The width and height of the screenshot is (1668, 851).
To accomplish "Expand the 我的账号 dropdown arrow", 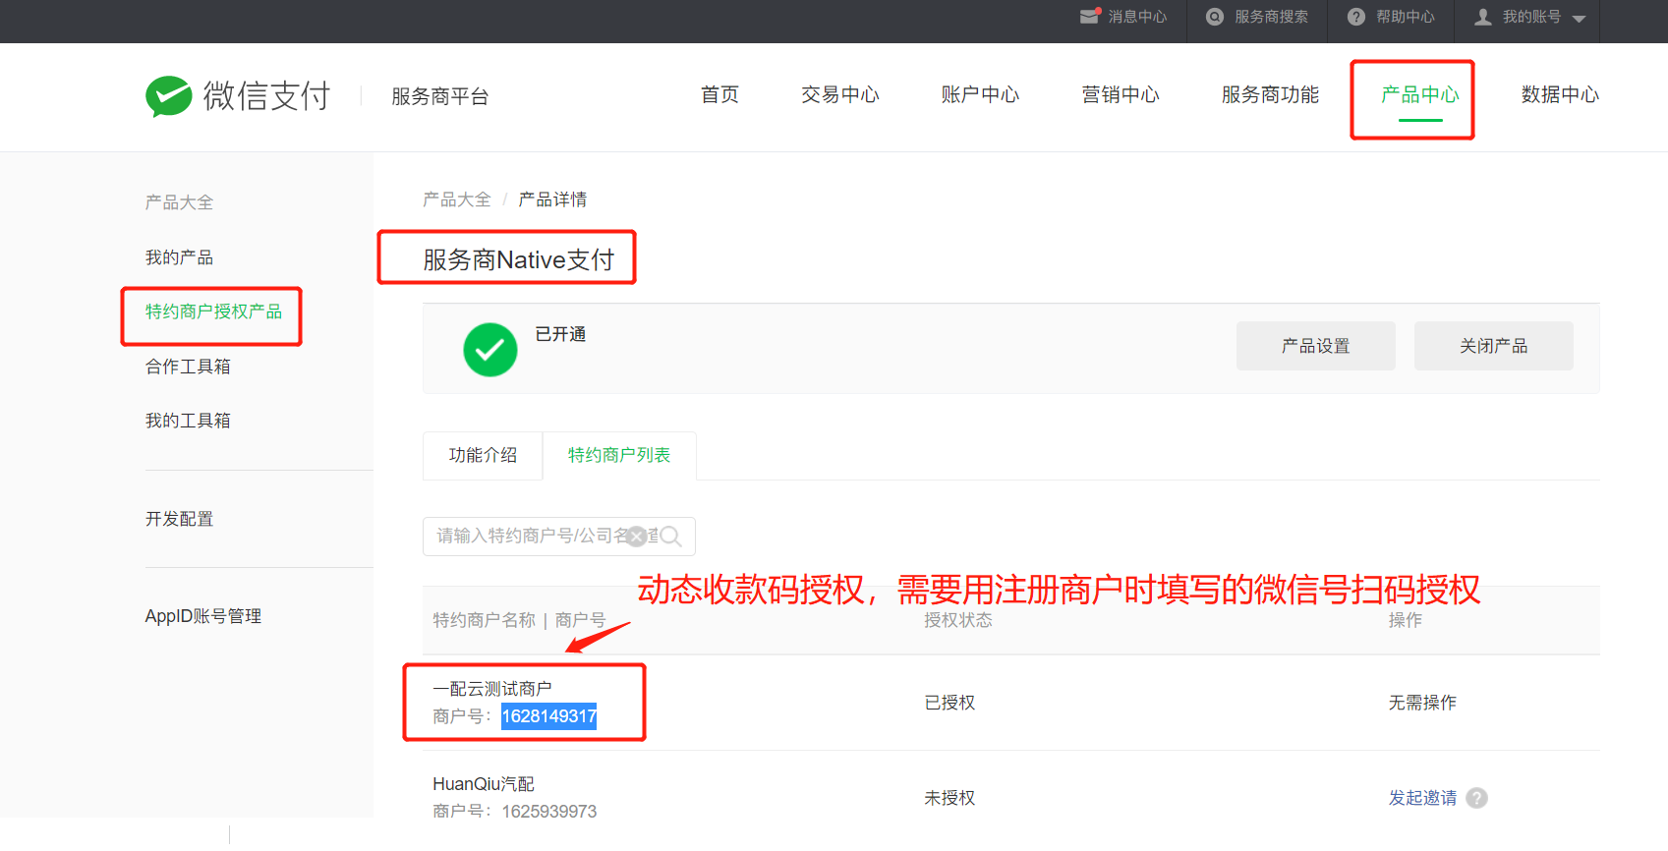I will 1579,19.
